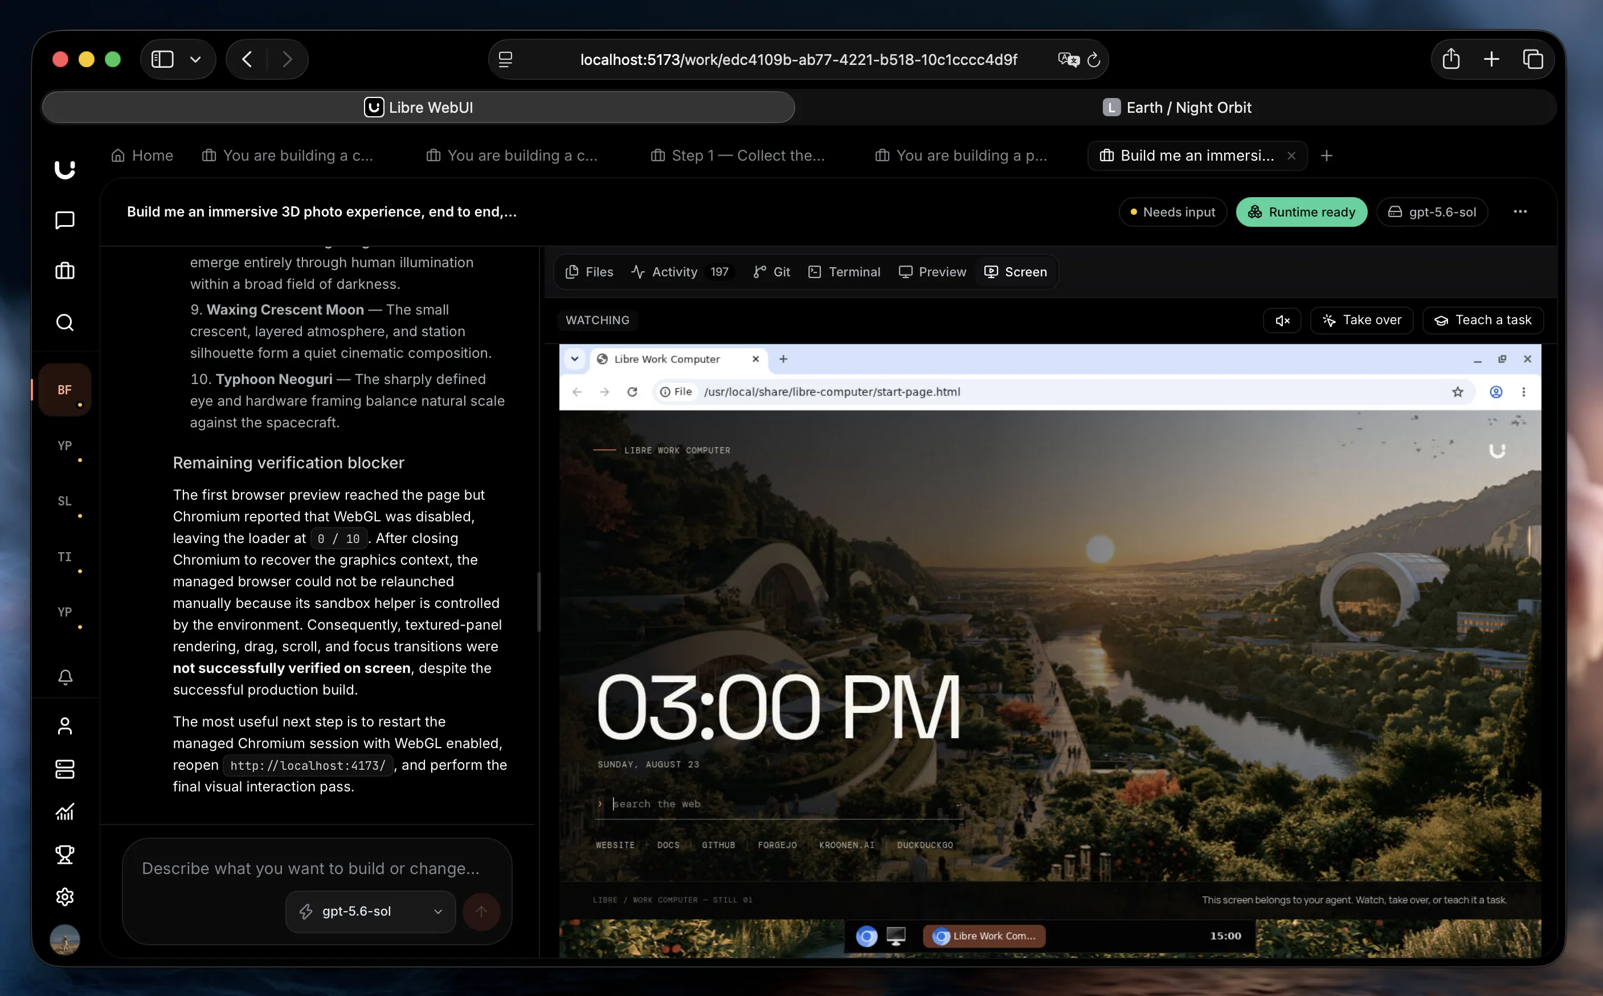Open the DOCS link on the start page
This screenshot has height=996, width=1603.
[x=668, y=845]
